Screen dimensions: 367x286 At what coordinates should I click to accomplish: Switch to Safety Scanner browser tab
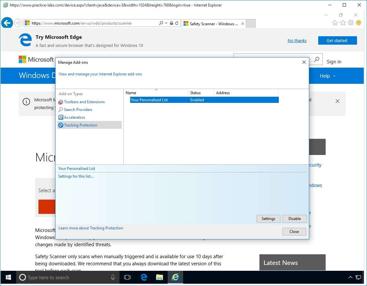pyautogui.click(x=214, y=24)
